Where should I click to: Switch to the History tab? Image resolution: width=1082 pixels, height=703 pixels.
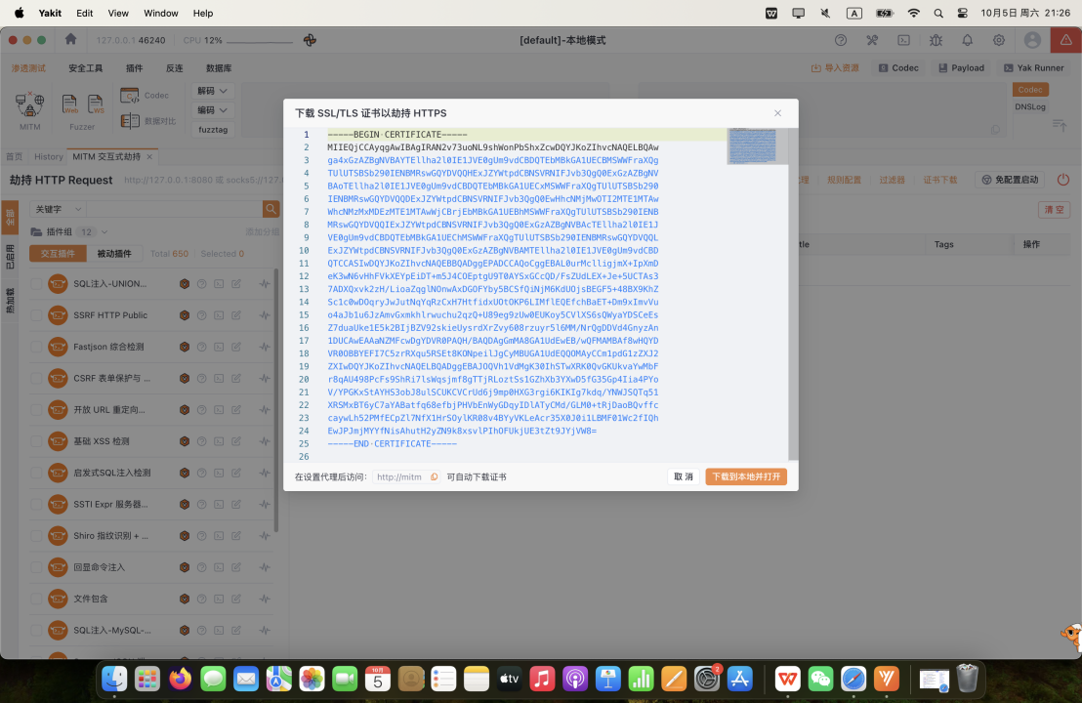48,156
